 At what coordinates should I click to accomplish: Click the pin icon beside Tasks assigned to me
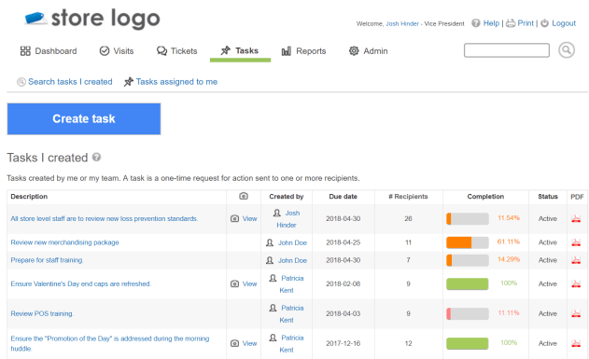pyautogui.click(x=129, y=82)
